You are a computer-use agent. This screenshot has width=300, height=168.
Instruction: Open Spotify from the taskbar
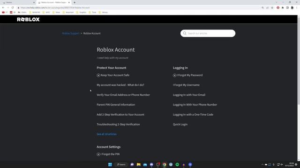click(177, 164)
